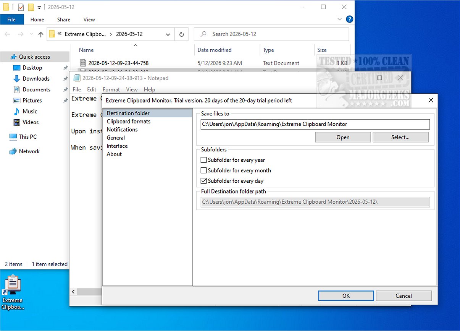Open Recent locations dropdown arrow in Explorer
Viewport: 460px width, 331px height.
pyautogui.click(x=31, y=34)
